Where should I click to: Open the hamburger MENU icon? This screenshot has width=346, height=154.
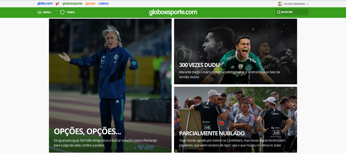39,12
